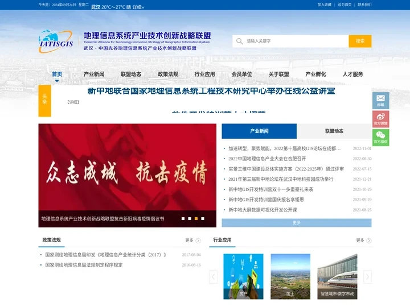Open the 政策法规 navigation menu item
Image resolution: width=410 pixels, height=307 pixels.
[168, 74]
